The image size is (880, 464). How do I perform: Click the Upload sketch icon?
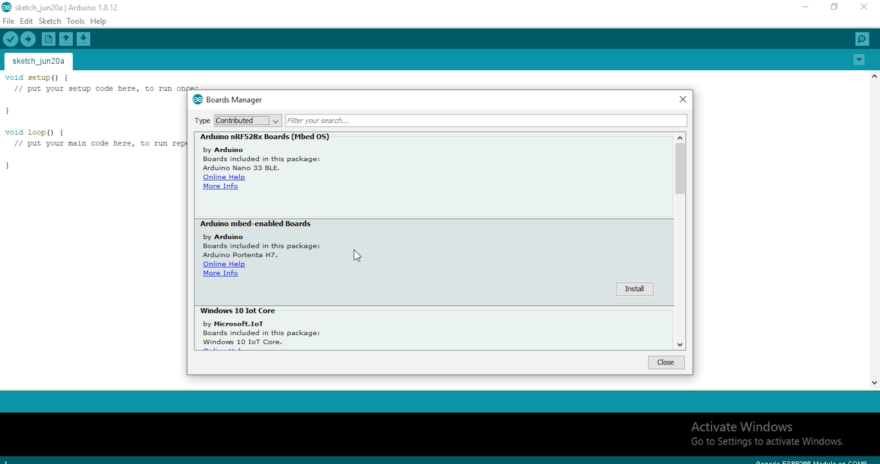pos(28,39)
